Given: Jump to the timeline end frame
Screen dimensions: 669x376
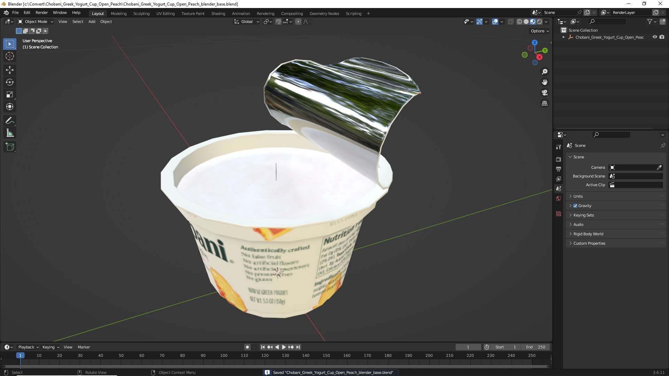Looking at the screenshot, I should point(298,347).
